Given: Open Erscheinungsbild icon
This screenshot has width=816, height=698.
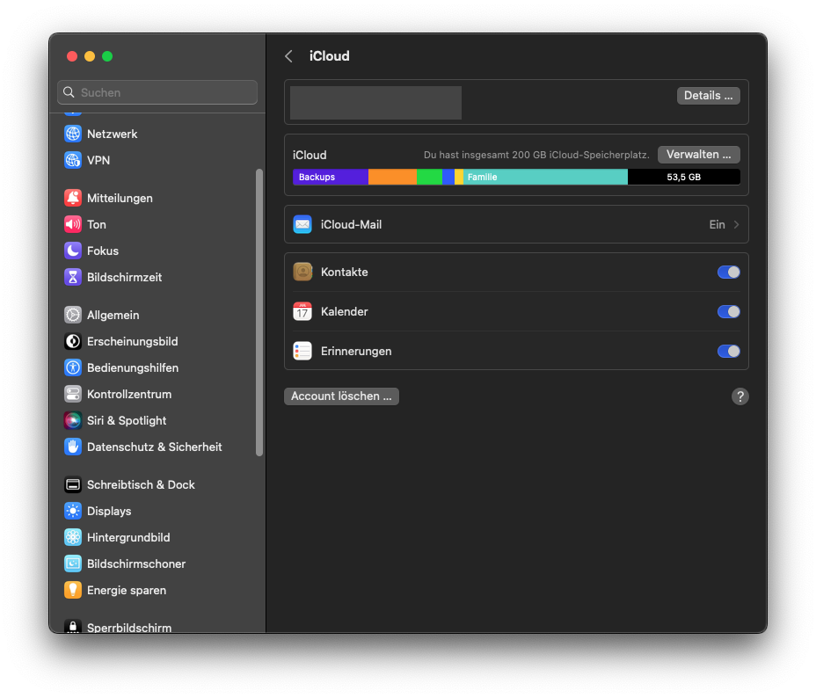Looking at the screenshot, I should click(x=73, y=342).
